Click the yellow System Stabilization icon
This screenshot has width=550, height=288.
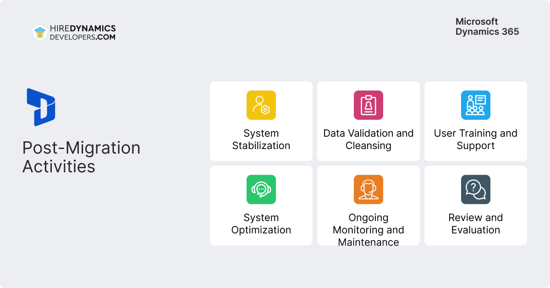261,105
